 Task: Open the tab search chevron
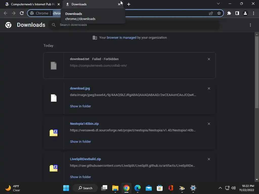pos(218,4)
